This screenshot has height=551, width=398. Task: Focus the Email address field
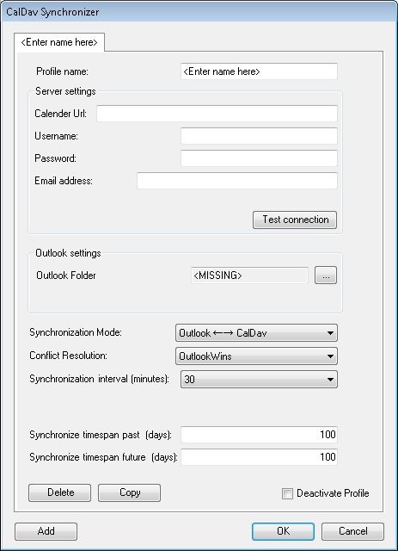click(237, 181)
